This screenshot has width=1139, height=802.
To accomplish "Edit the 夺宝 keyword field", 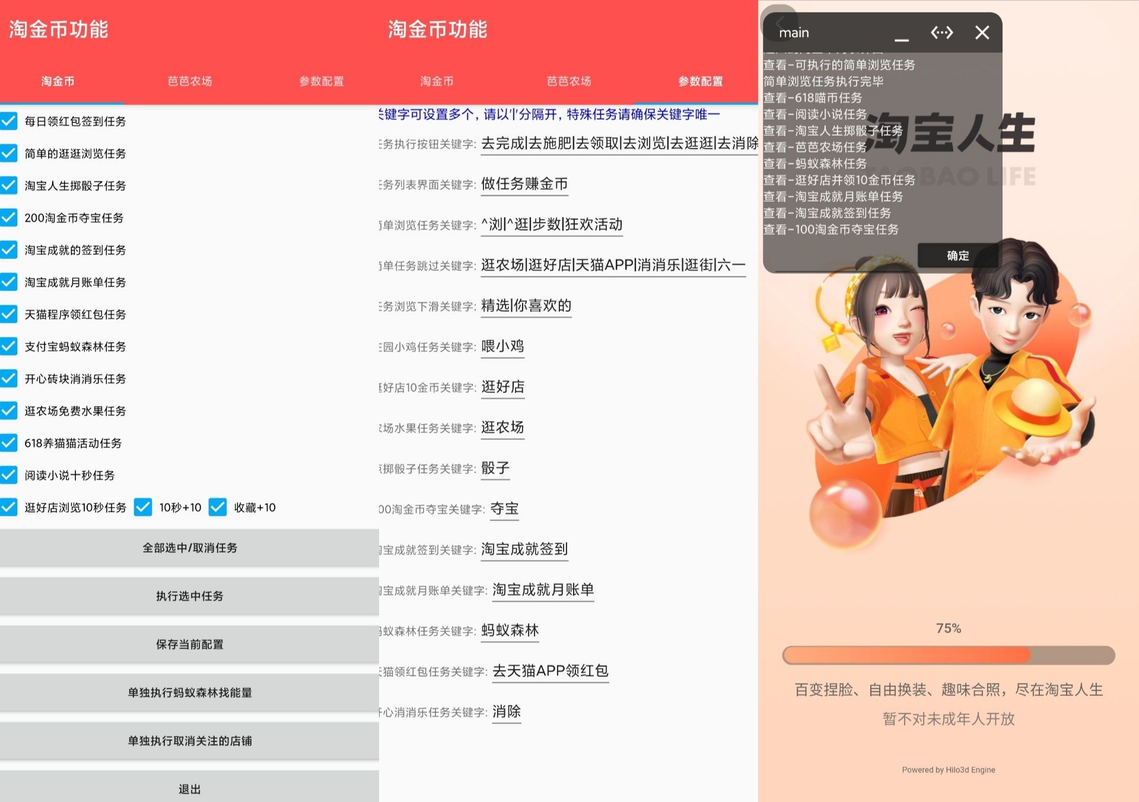I will [x=504, y=509].
